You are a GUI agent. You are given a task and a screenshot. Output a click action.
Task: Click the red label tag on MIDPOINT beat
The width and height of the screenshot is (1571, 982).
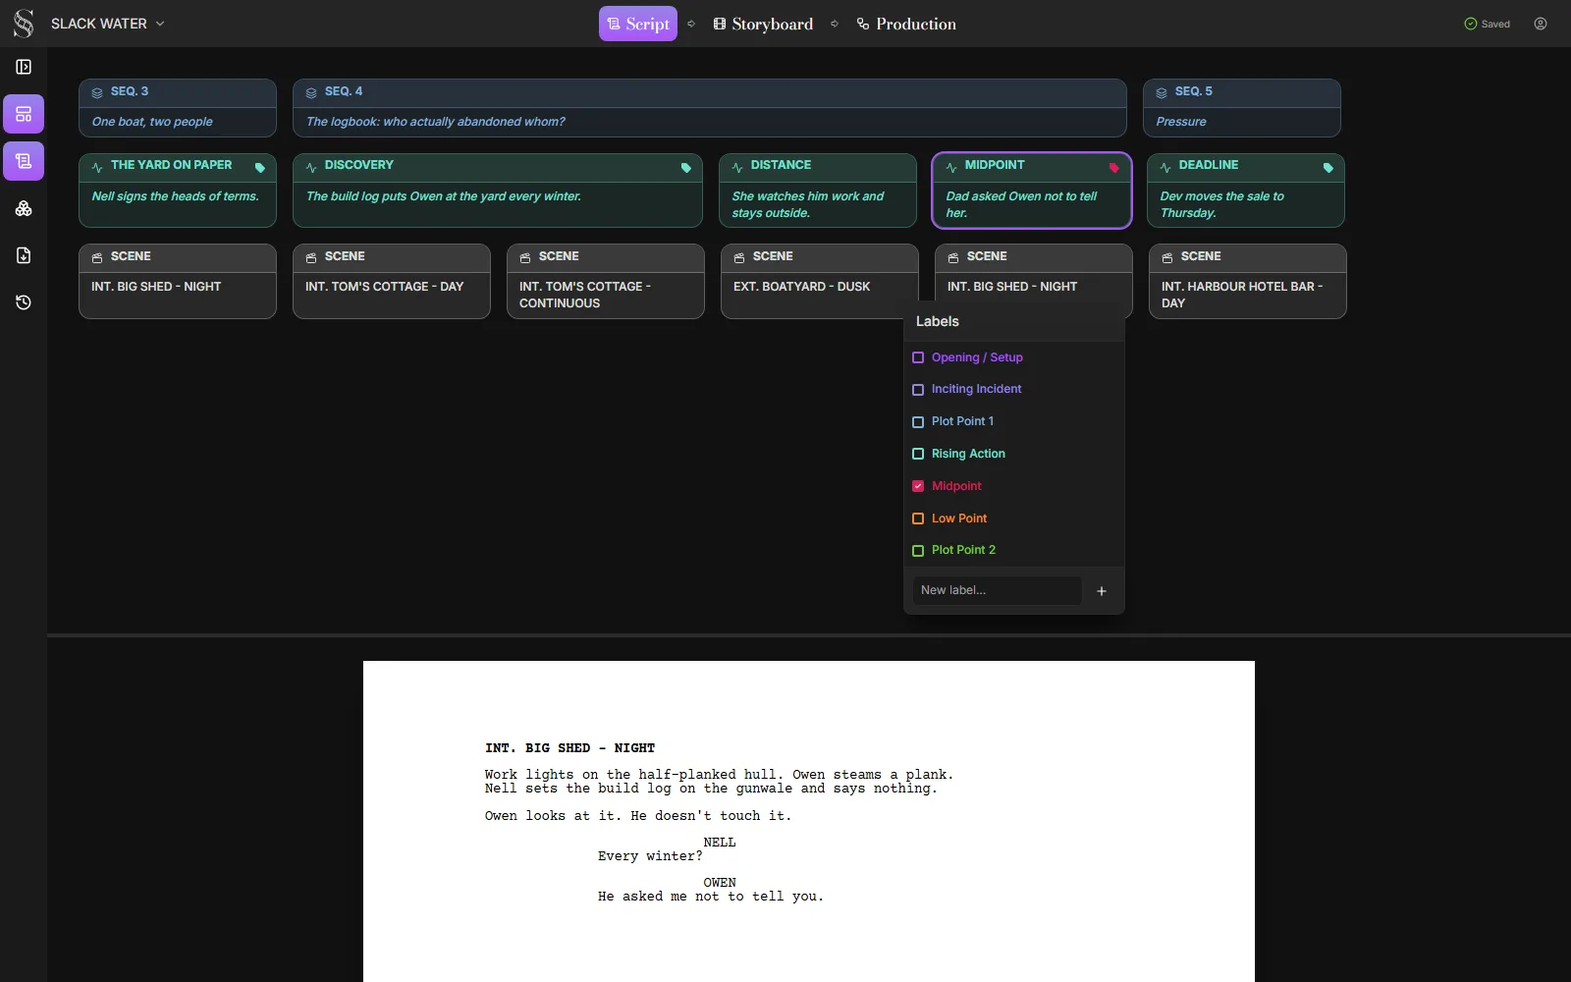pyautogui.click(x=1114, y=168)
